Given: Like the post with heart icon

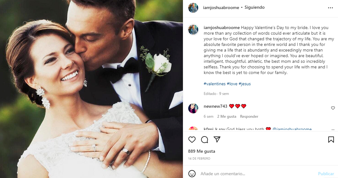Looking at the screenshot, I should pos(192,140).
